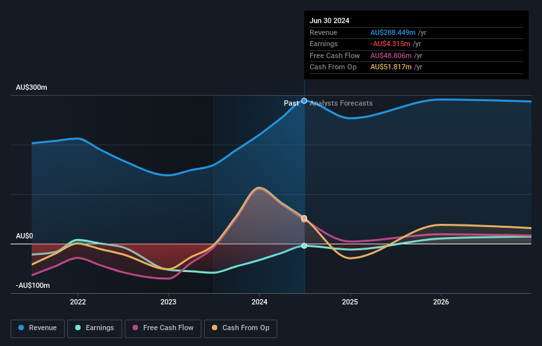Toggle the Earnings legend button
The height and width of the screenshot is (346, 542).
[94, 328]
